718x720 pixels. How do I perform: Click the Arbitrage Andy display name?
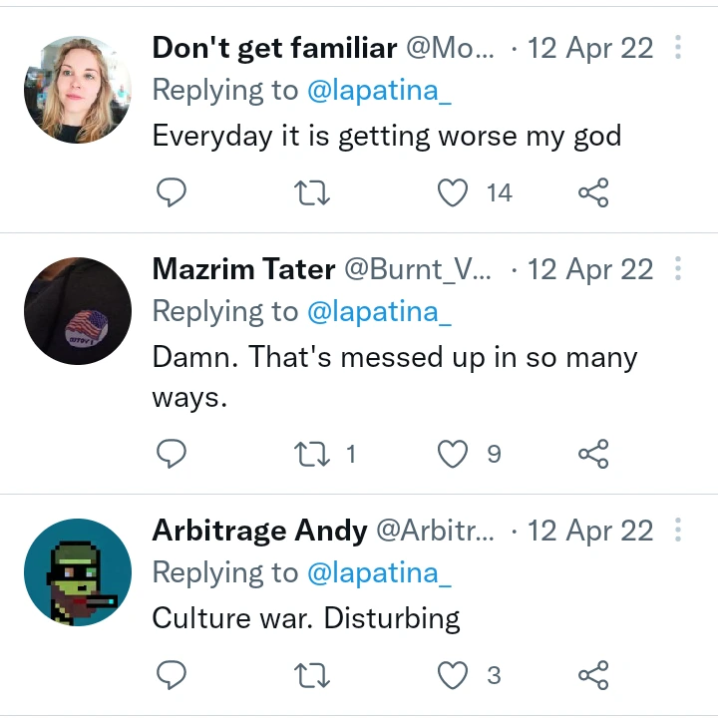point(259,531)
